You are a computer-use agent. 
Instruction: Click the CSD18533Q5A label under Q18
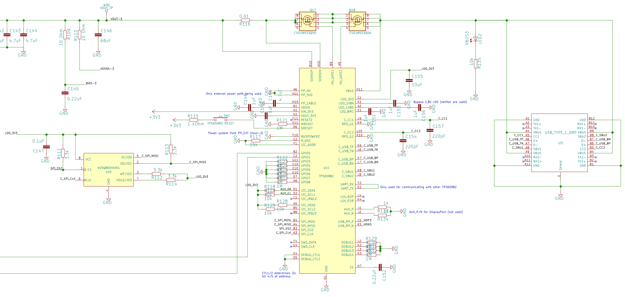point(360,33)
